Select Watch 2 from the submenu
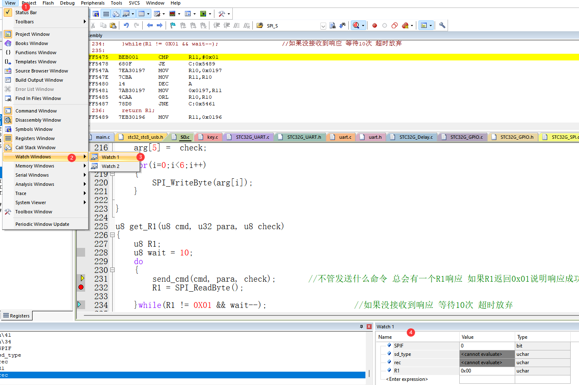Screen dimensions: 579x385 [x=114, y=166]
